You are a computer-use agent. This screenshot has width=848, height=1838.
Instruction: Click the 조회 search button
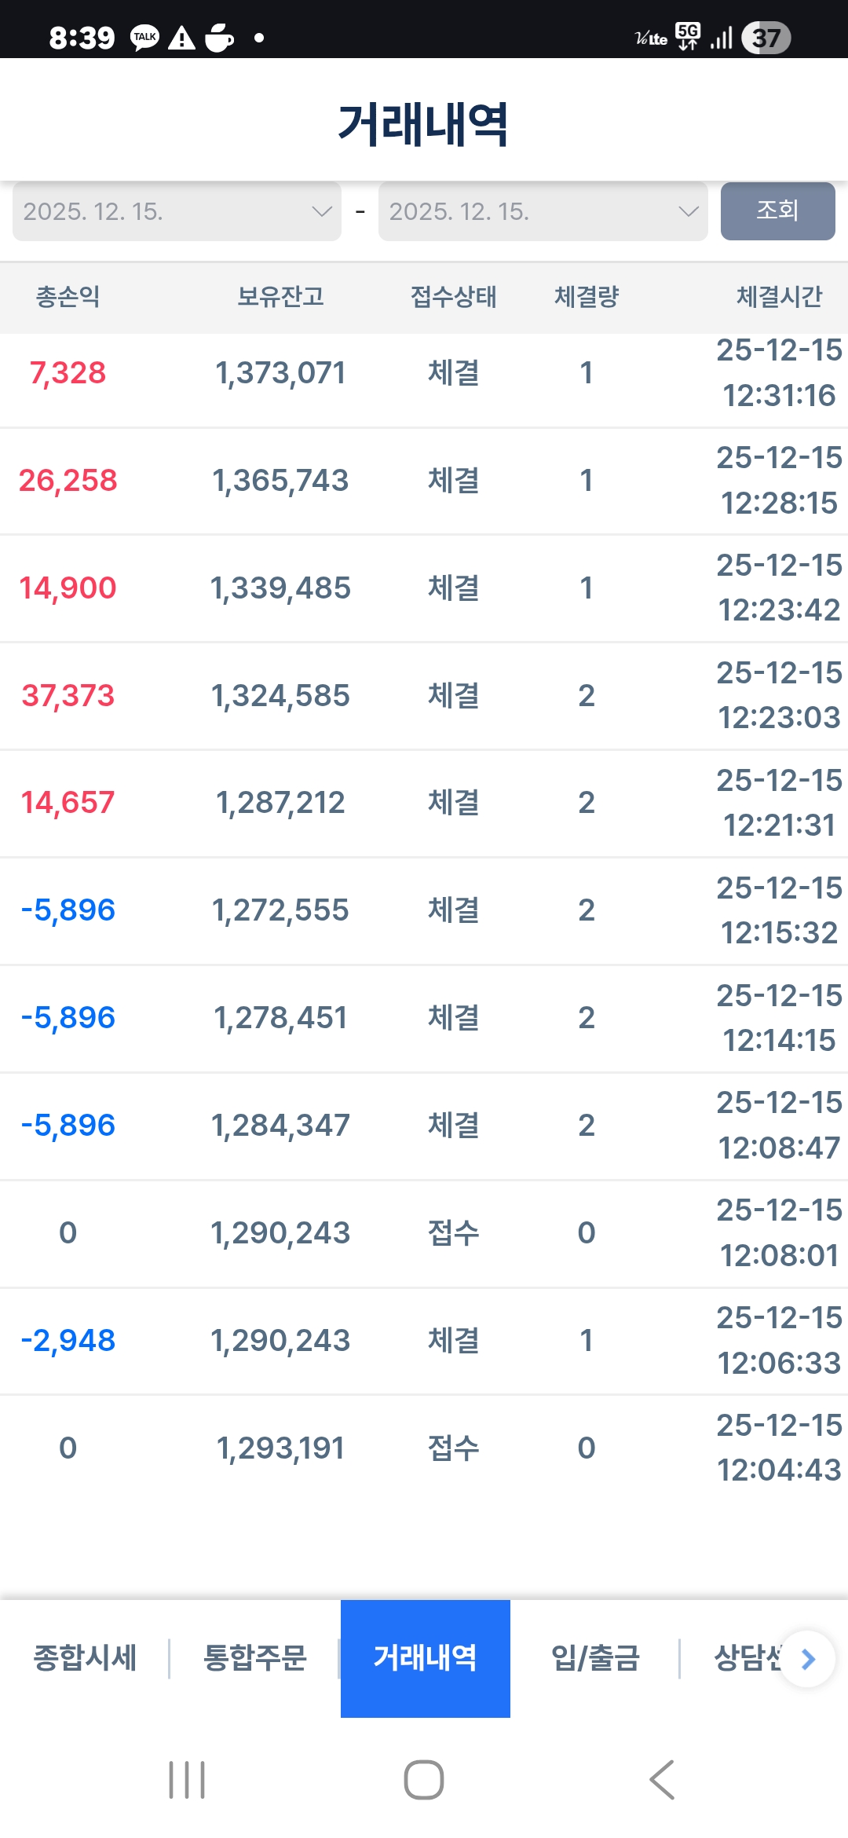777,211
